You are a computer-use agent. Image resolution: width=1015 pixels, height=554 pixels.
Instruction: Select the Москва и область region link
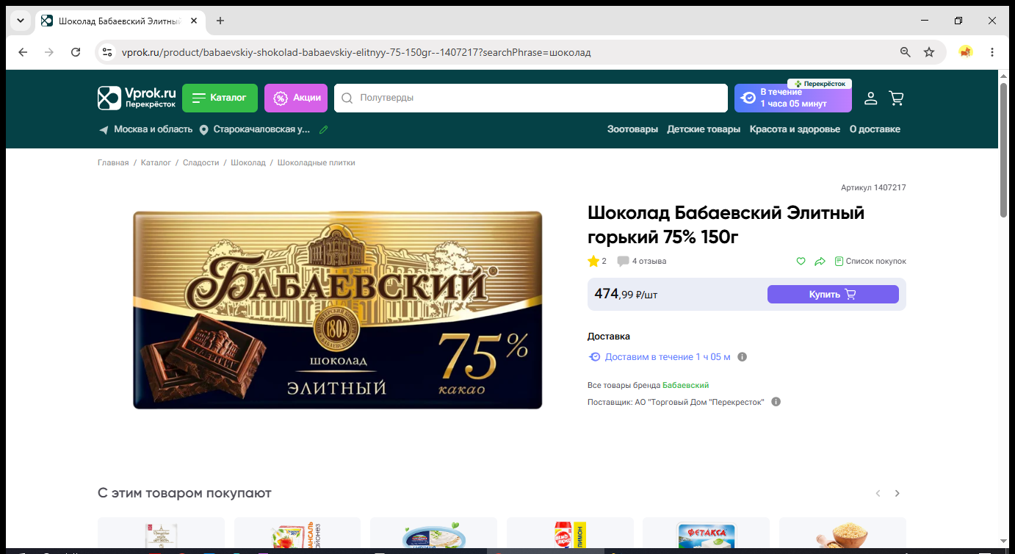point(153,129)
